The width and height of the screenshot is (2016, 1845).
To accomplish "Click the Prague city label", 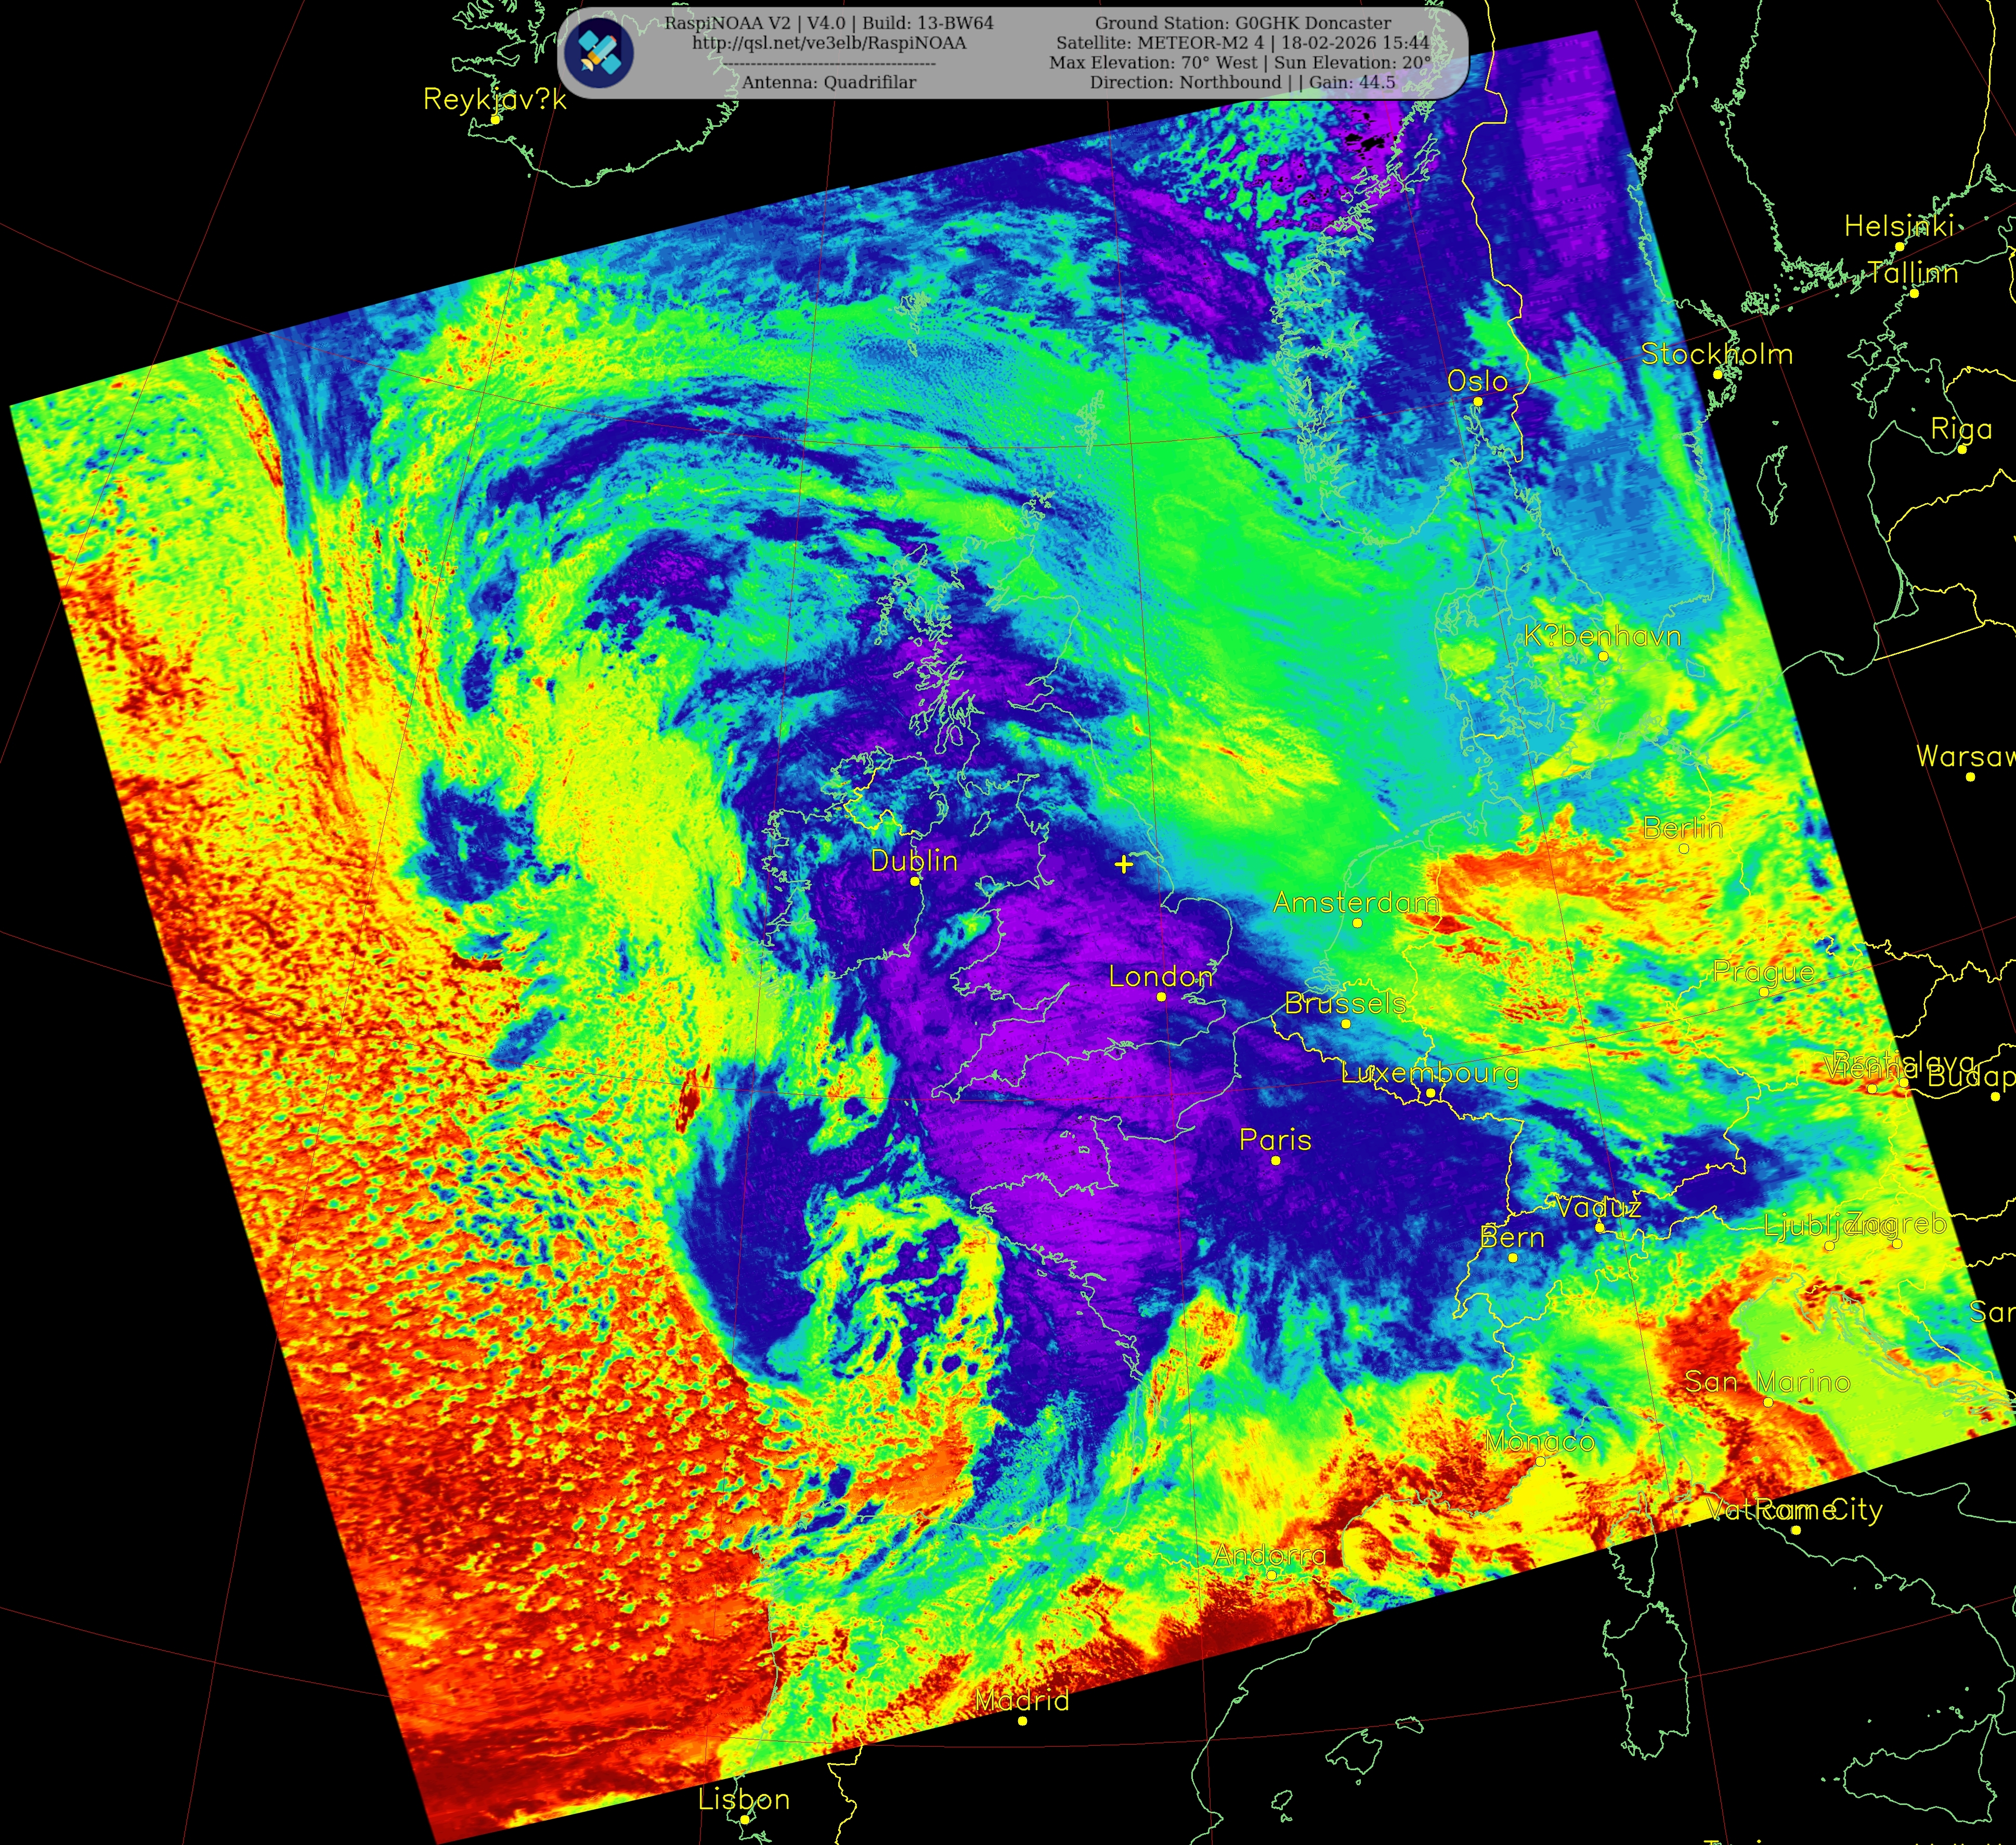I will (x=1763, y=971).
